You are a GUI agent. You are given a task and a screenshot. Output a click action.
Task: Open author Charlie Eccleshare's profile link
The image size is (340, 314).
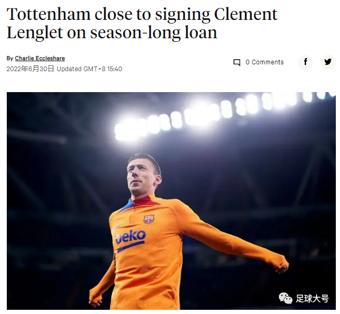(40, 58)
